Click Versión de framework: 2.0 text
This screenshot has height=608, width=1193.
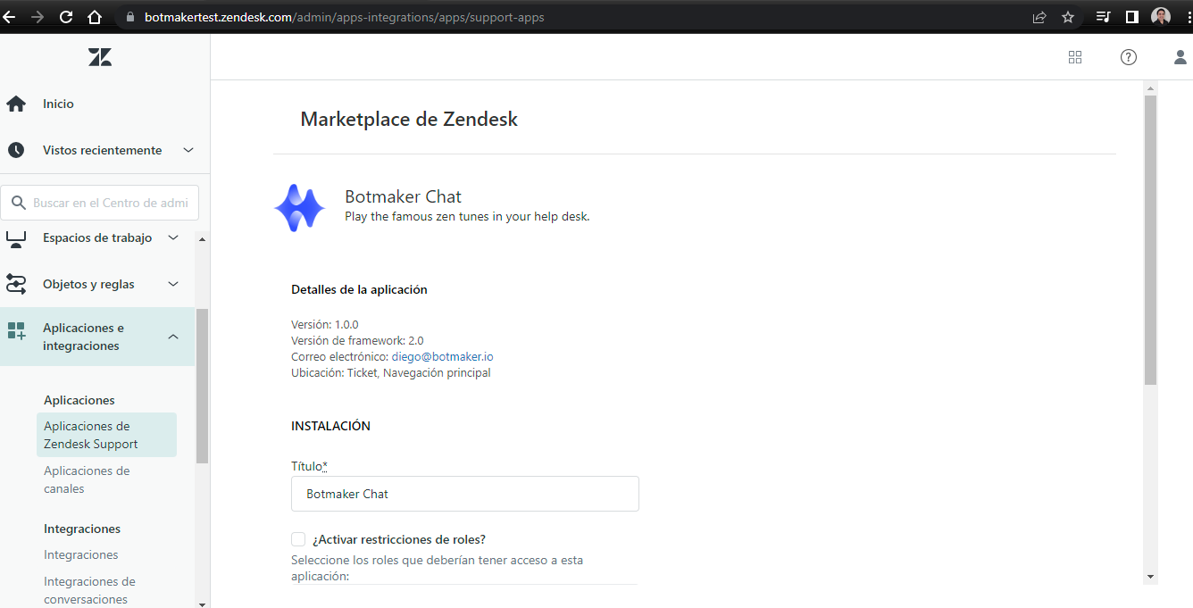(357, 340)
